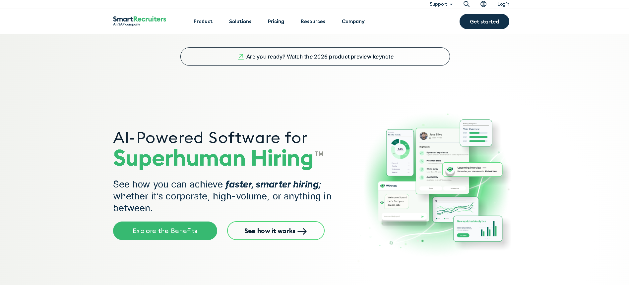Click send arrow in Winston chat box

pyautogui.click(x=422, y=217)
